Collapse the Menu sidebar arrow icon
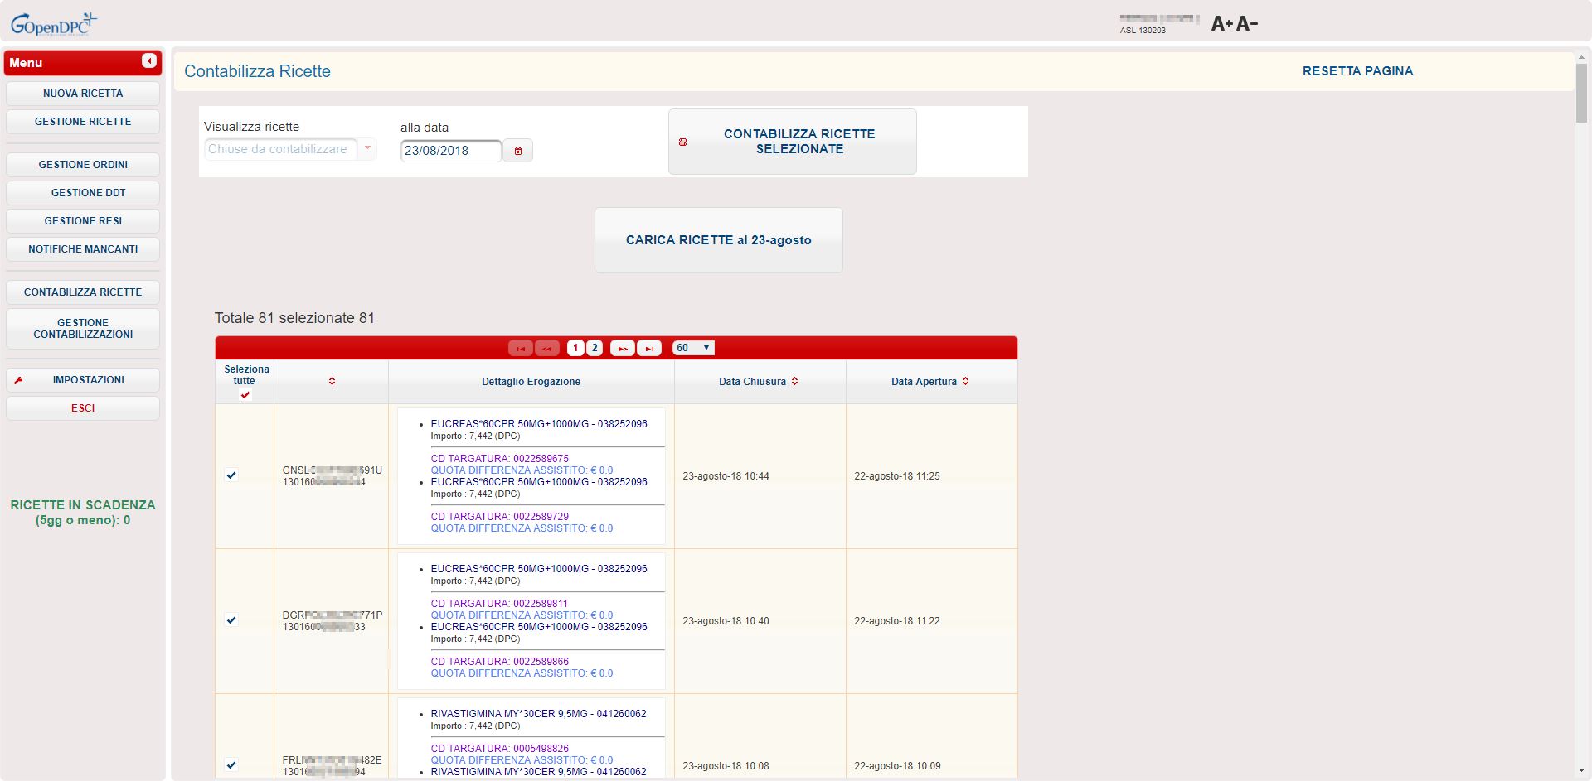This screenshot has height=781, width=1592. click(149, 61)
